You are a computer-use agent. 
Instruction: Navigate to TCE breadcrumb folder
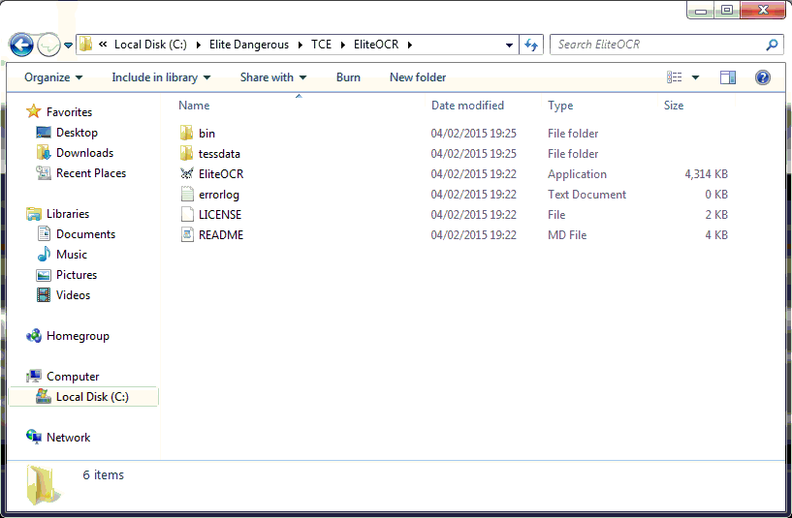(321, 45)
